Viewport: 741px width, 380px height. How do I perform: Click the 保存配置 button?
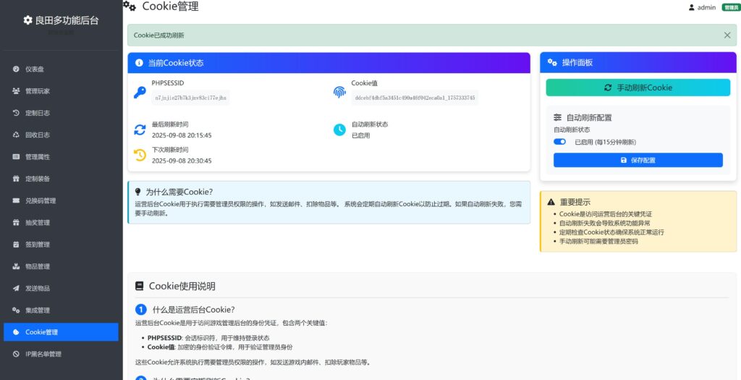pyautogui.click(x=638, y=160)
